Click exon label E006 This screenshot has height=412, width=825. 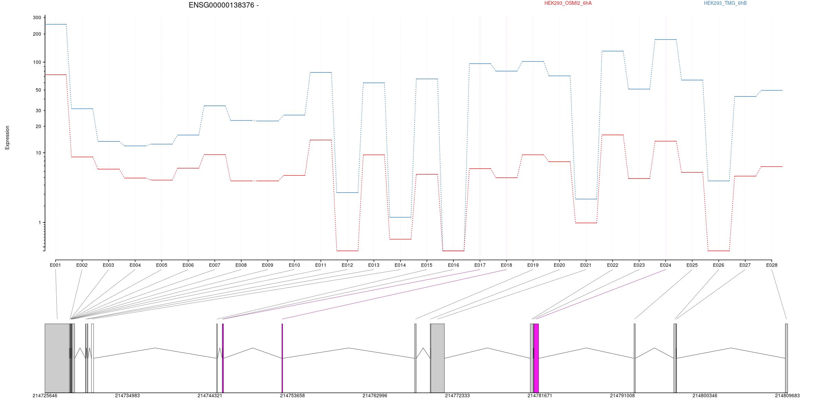(188, 265)
